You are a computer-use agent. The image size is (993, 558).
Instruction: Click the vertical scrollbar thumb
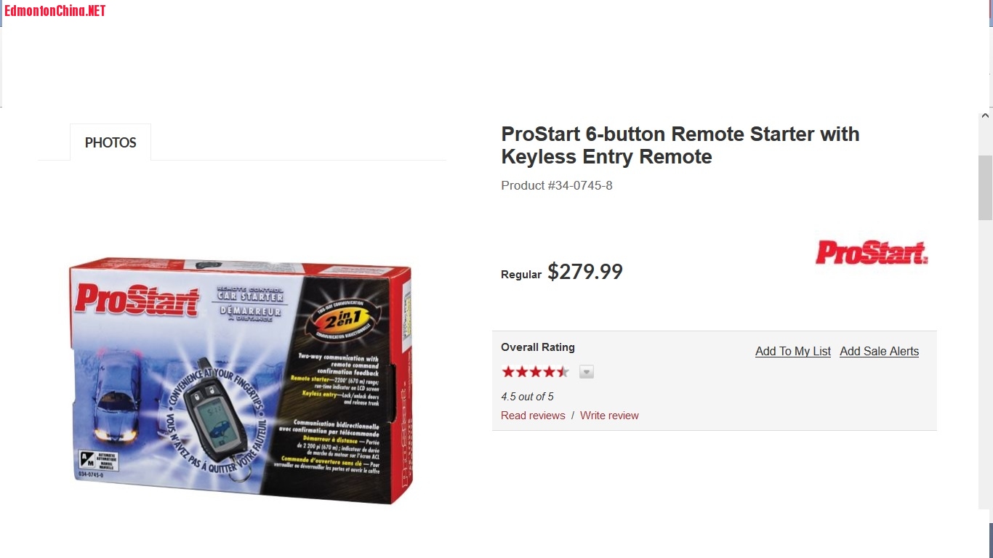coord(985,187)
